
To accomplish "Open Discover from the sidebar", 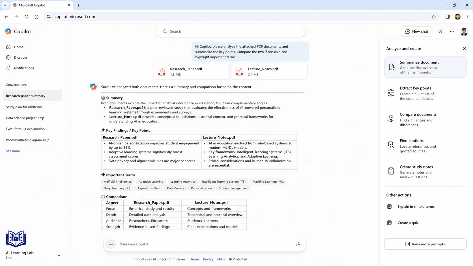I will click(21, 57).
